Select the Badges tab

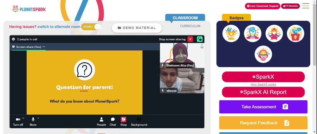pos(236,18)
